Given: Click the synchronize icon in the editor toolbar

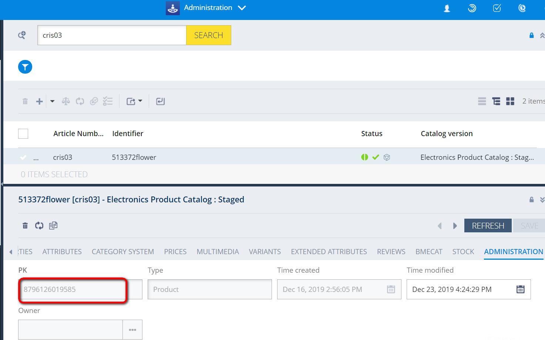Looking at the screenshot, I should click(x=39, y=226).
